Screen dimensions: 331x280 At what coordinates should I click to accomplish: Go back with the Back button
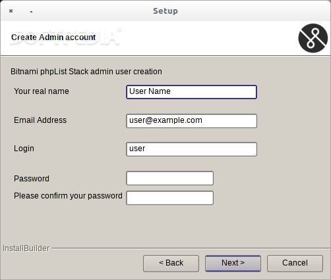(171, 264)
